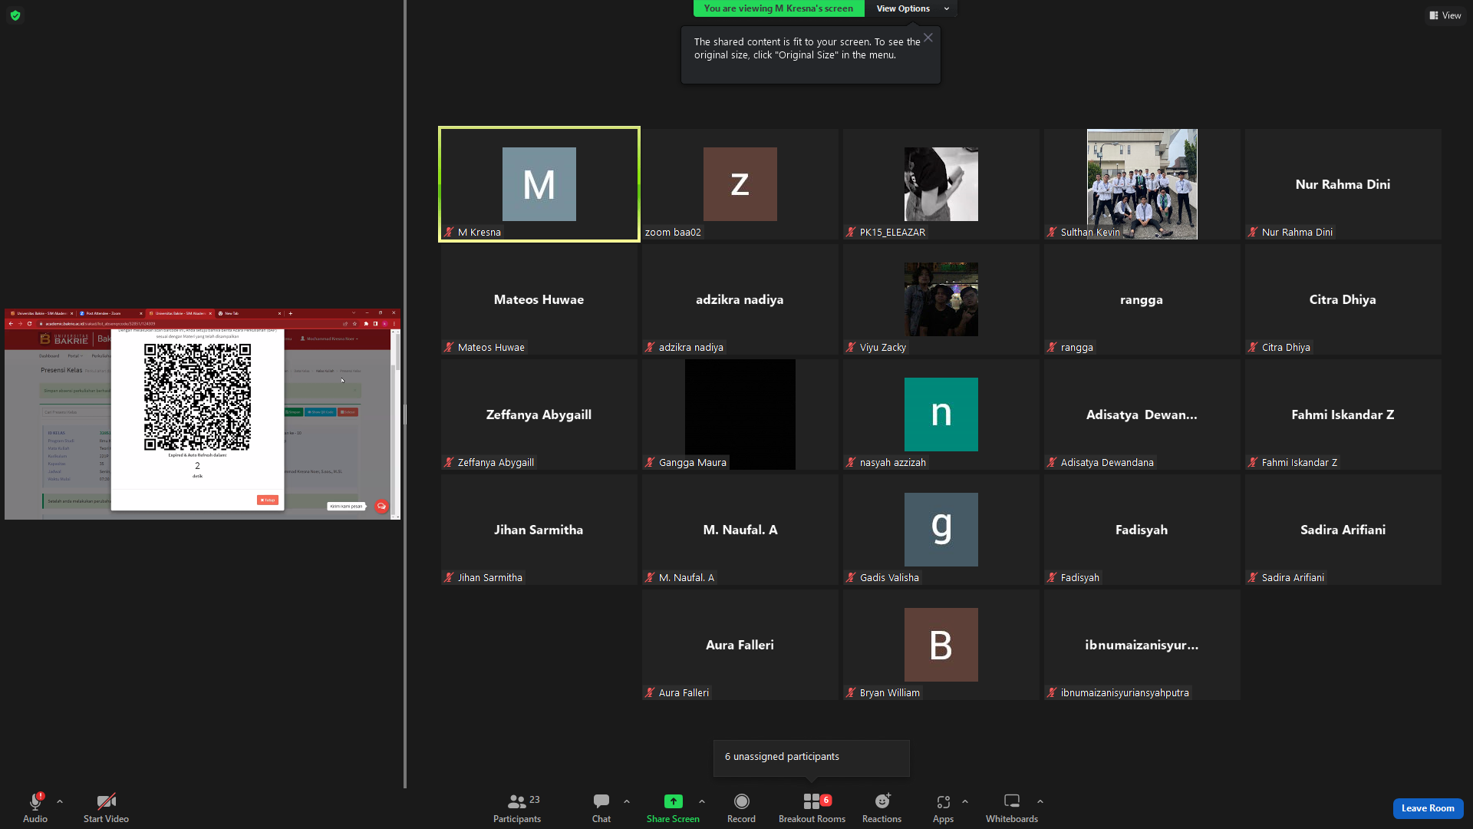Select Citra Dhiya's tile

click(x=1343, y=299)
